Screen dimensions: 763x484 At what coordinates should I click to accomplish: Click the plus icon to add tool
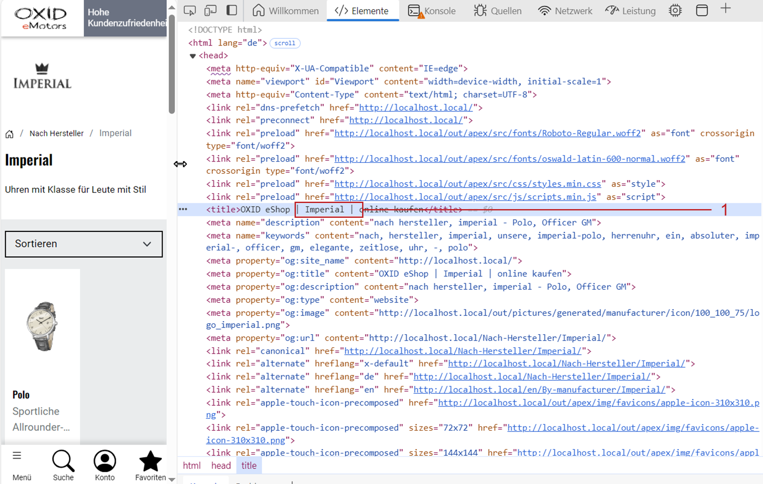coord(726,9)
